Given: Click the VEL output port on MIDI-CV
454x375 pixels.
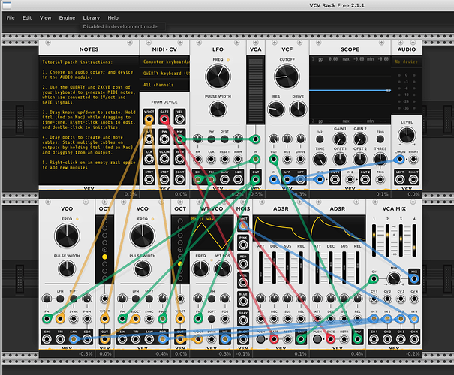Looking at the screenshot, I should click(179, 119).
